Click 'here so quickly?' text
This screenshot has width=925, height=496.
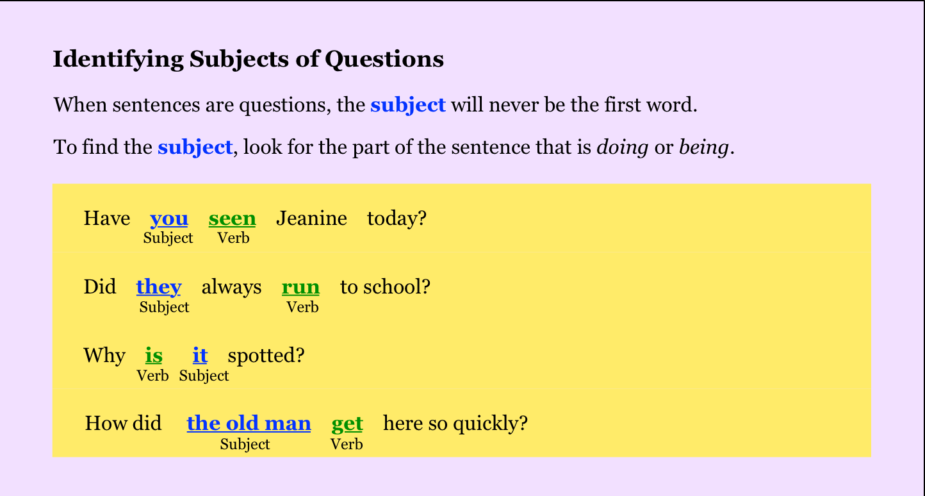[455, 424]
